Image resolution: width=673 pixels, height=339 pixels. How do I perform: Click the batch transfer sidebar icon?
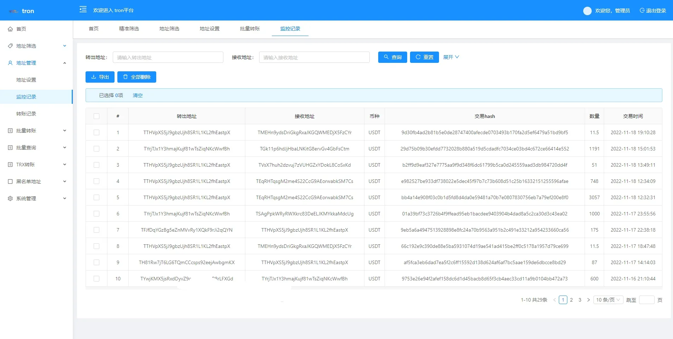tap(10, 131)
